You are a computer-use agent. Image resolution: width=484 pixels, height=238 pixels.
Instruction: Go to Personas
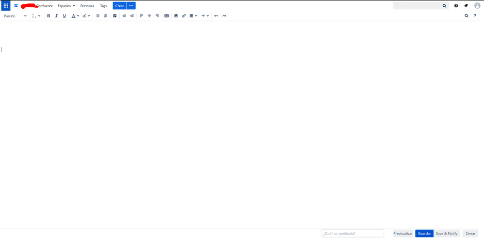pos(87,6)
